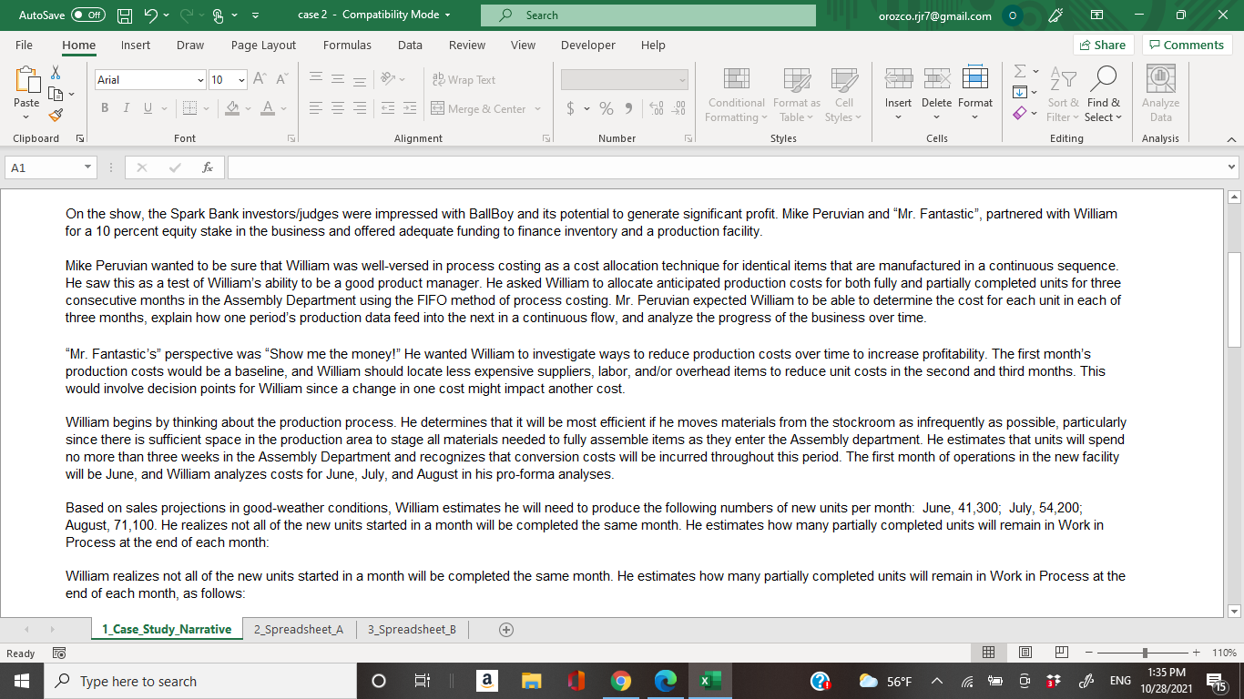Click into the formula bar
The image size is (1244, 699).
[727, 167]
